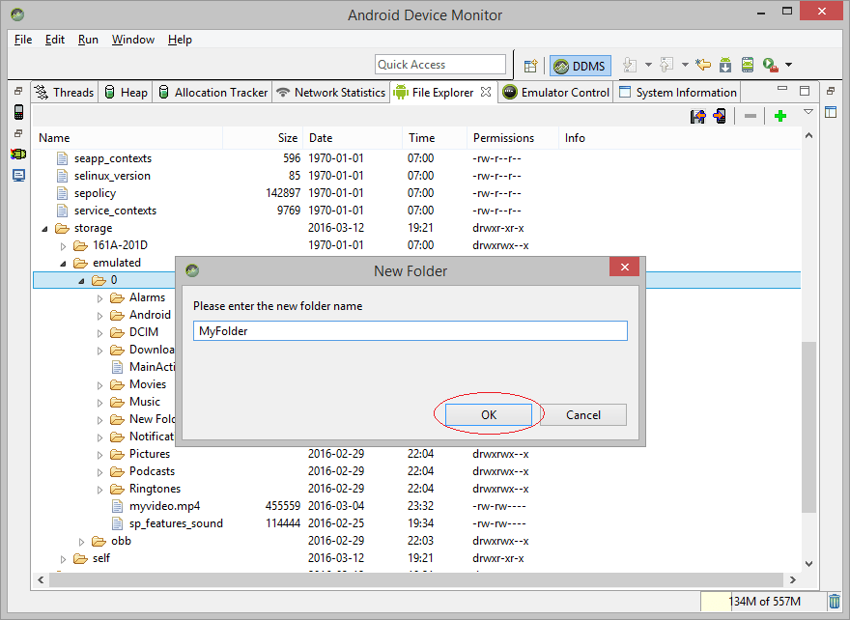Screen dimensions: 850x620
Task: Click the garbage collector trash icon
Action: click(x=835, y=602)
